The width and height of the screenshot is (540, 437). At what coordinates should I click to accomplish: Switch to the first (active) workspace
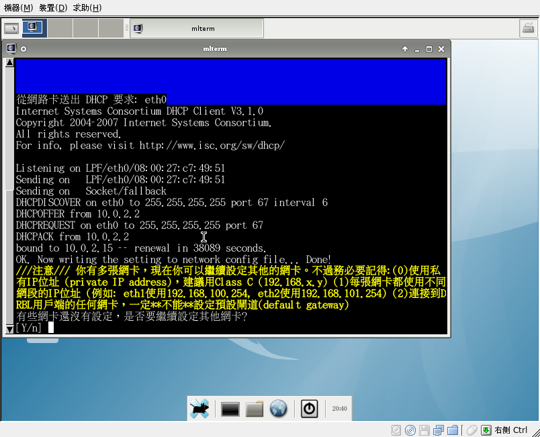coord(34,28)
